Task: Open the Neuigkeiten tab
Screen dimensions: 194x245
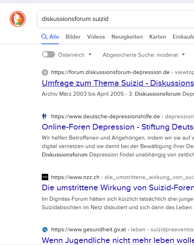Action: [127, 37]
